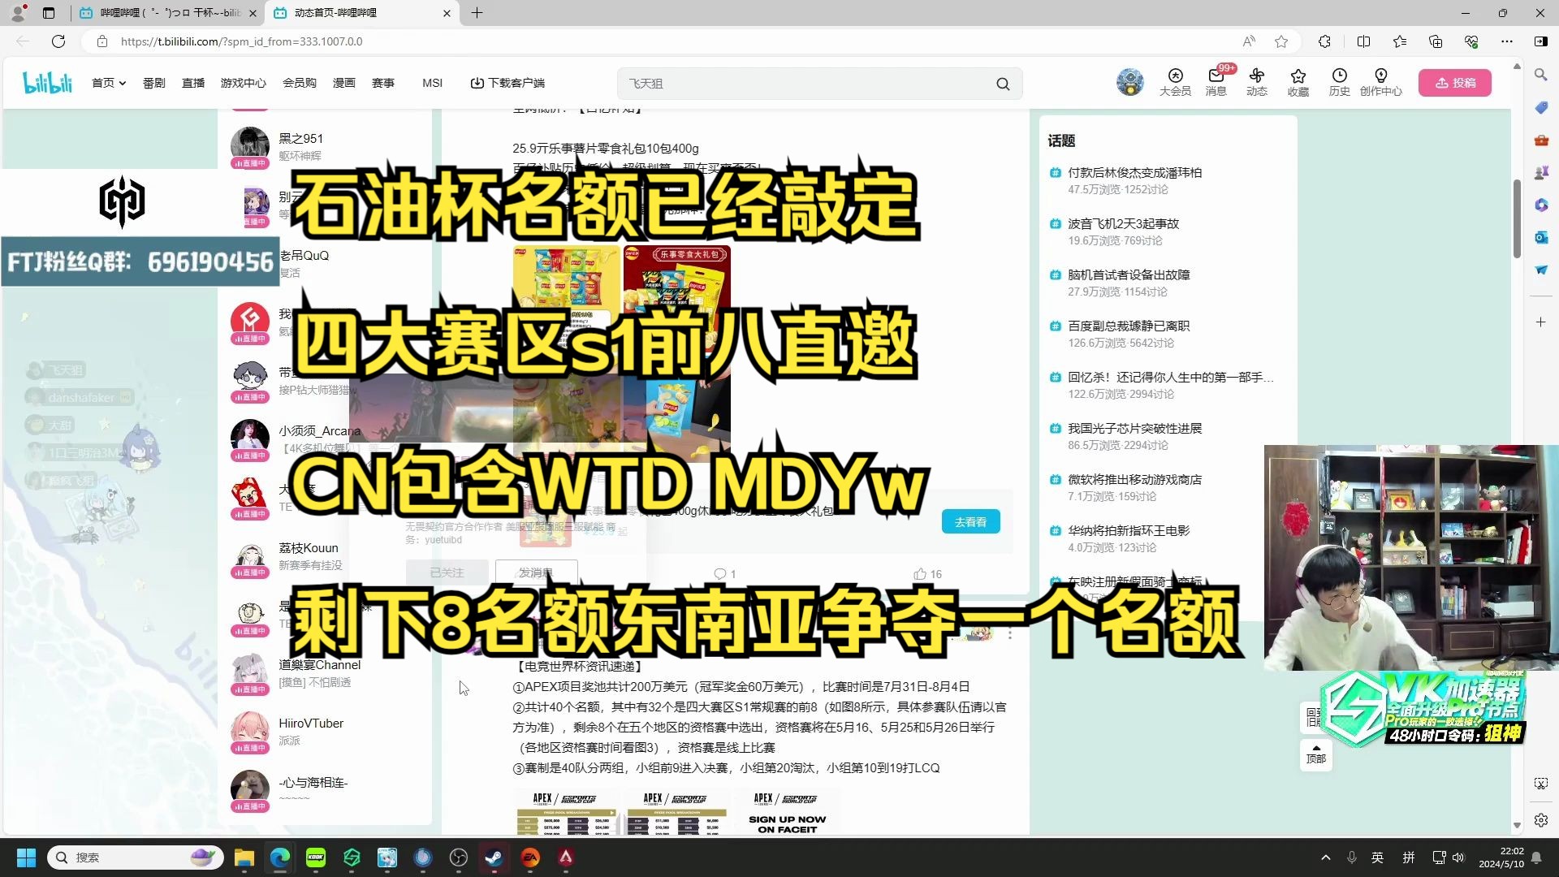The image size is (1559, 877).
Task: Open 会员购 in the nav
Action: (300, 83)
